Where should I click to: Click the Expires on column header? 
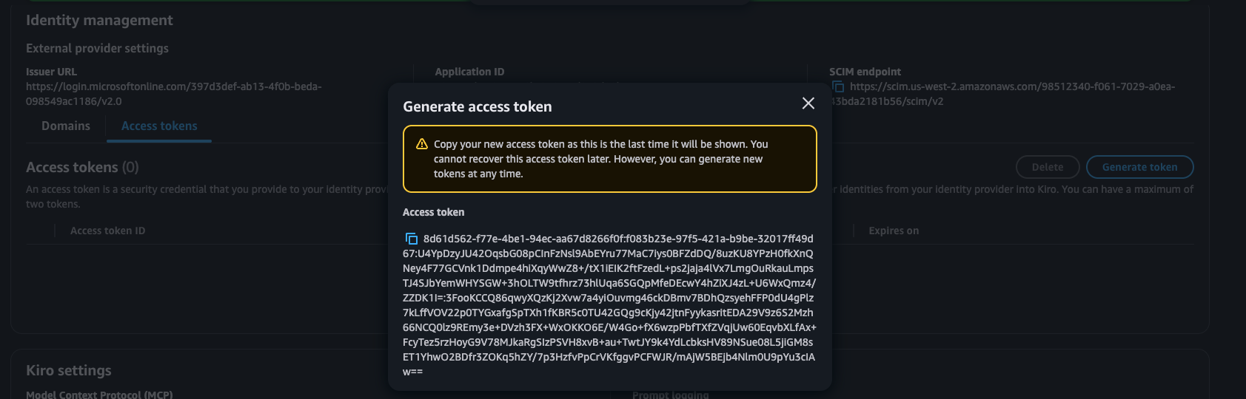coord(894,231)
